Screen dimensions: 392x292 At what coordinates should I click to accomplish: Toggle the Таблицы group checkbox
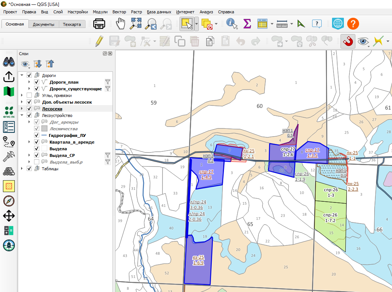pyautogui.click(x=29, y=169)
